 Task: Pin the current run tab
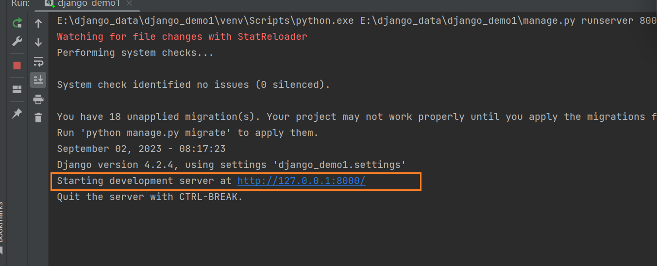[17, 113]
